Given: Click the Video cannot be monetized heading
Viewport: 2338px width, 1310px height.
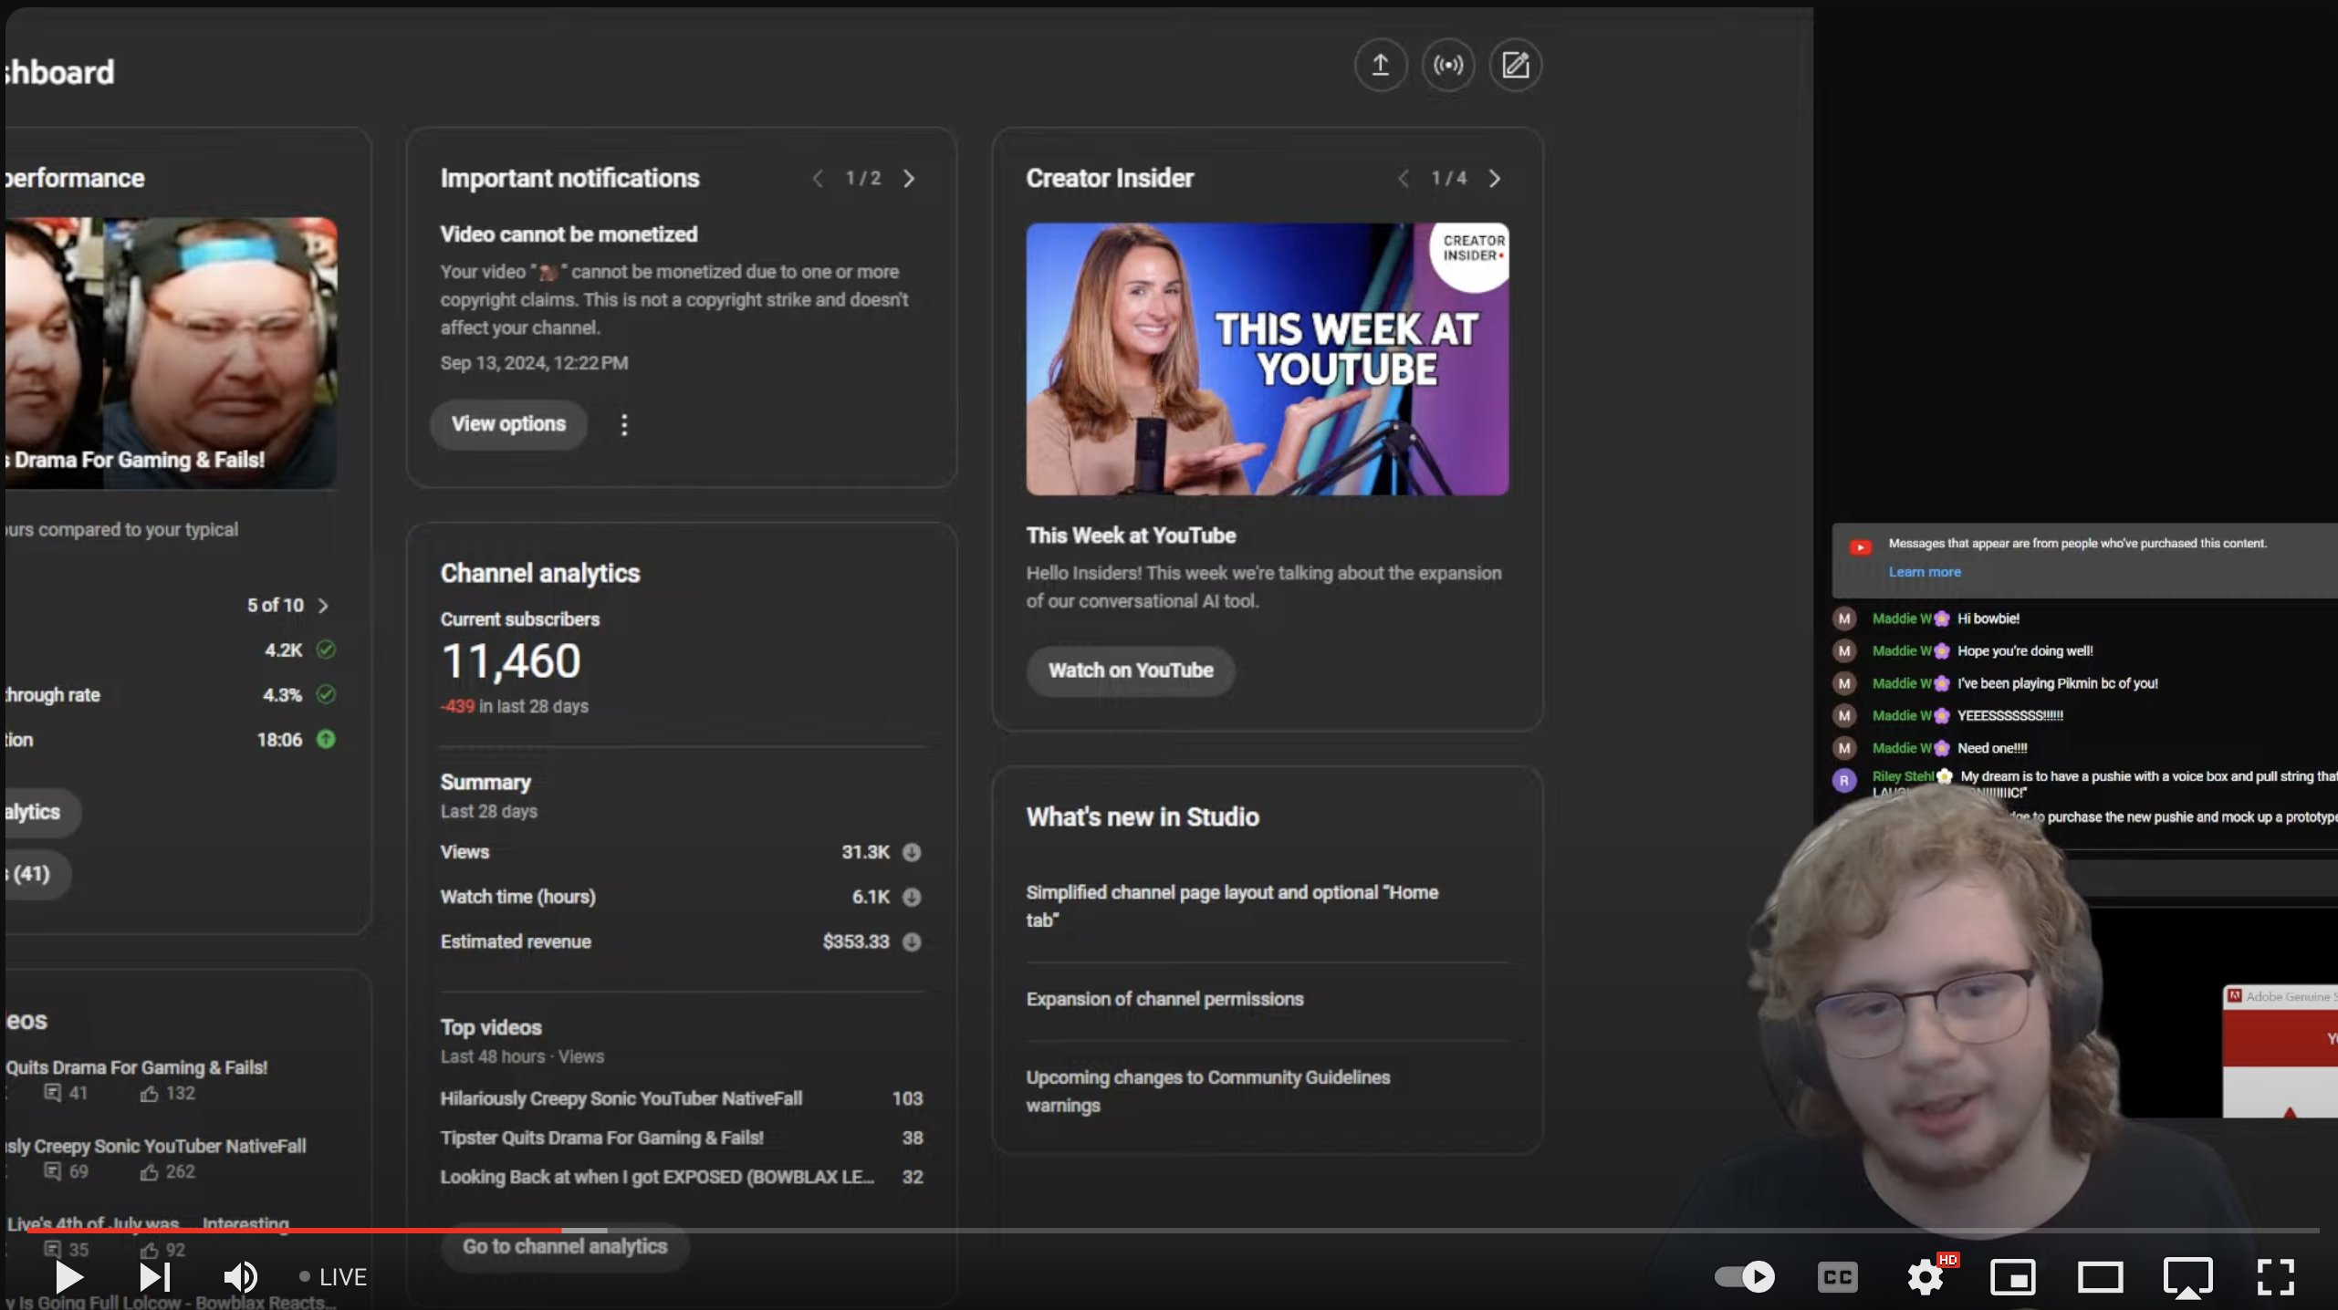Looking at the screenshot, I should [569, 234].
